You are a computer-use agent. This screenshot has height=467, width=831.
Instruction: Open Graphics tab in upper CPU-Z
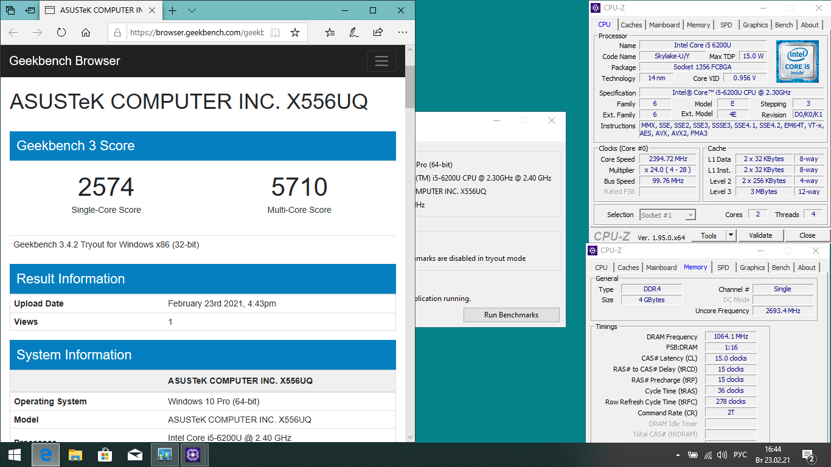(x=755, y=25)
